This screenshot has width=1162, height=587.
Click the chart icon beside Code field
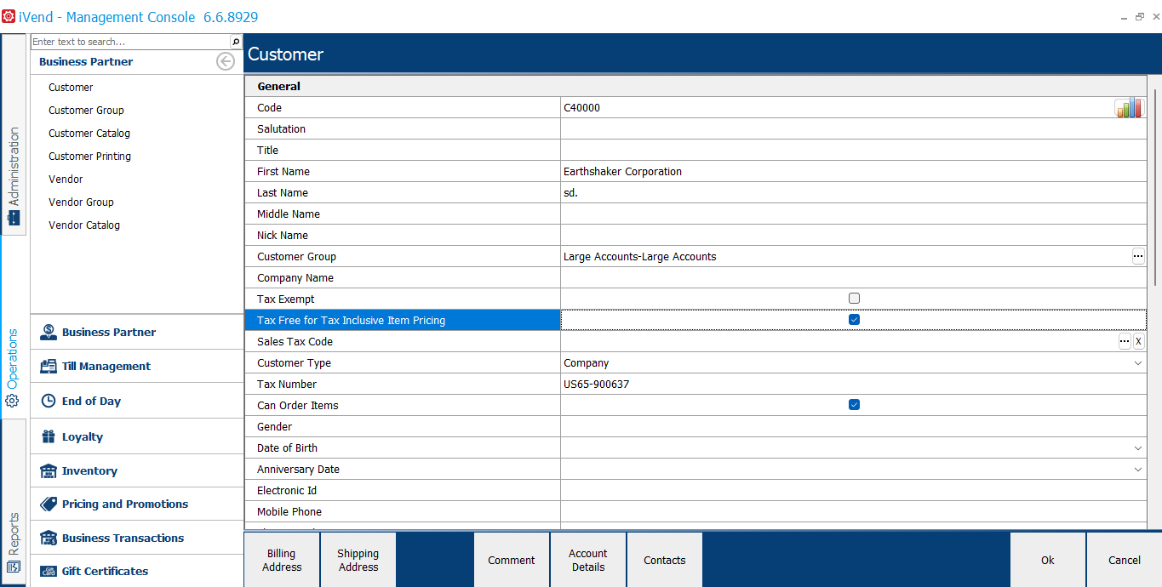point(1129,107)
